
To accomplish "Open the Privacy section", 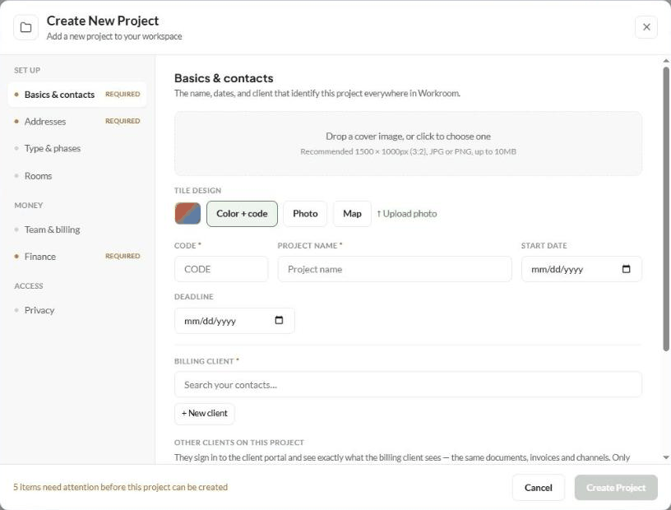I will (x=77, y=310).
